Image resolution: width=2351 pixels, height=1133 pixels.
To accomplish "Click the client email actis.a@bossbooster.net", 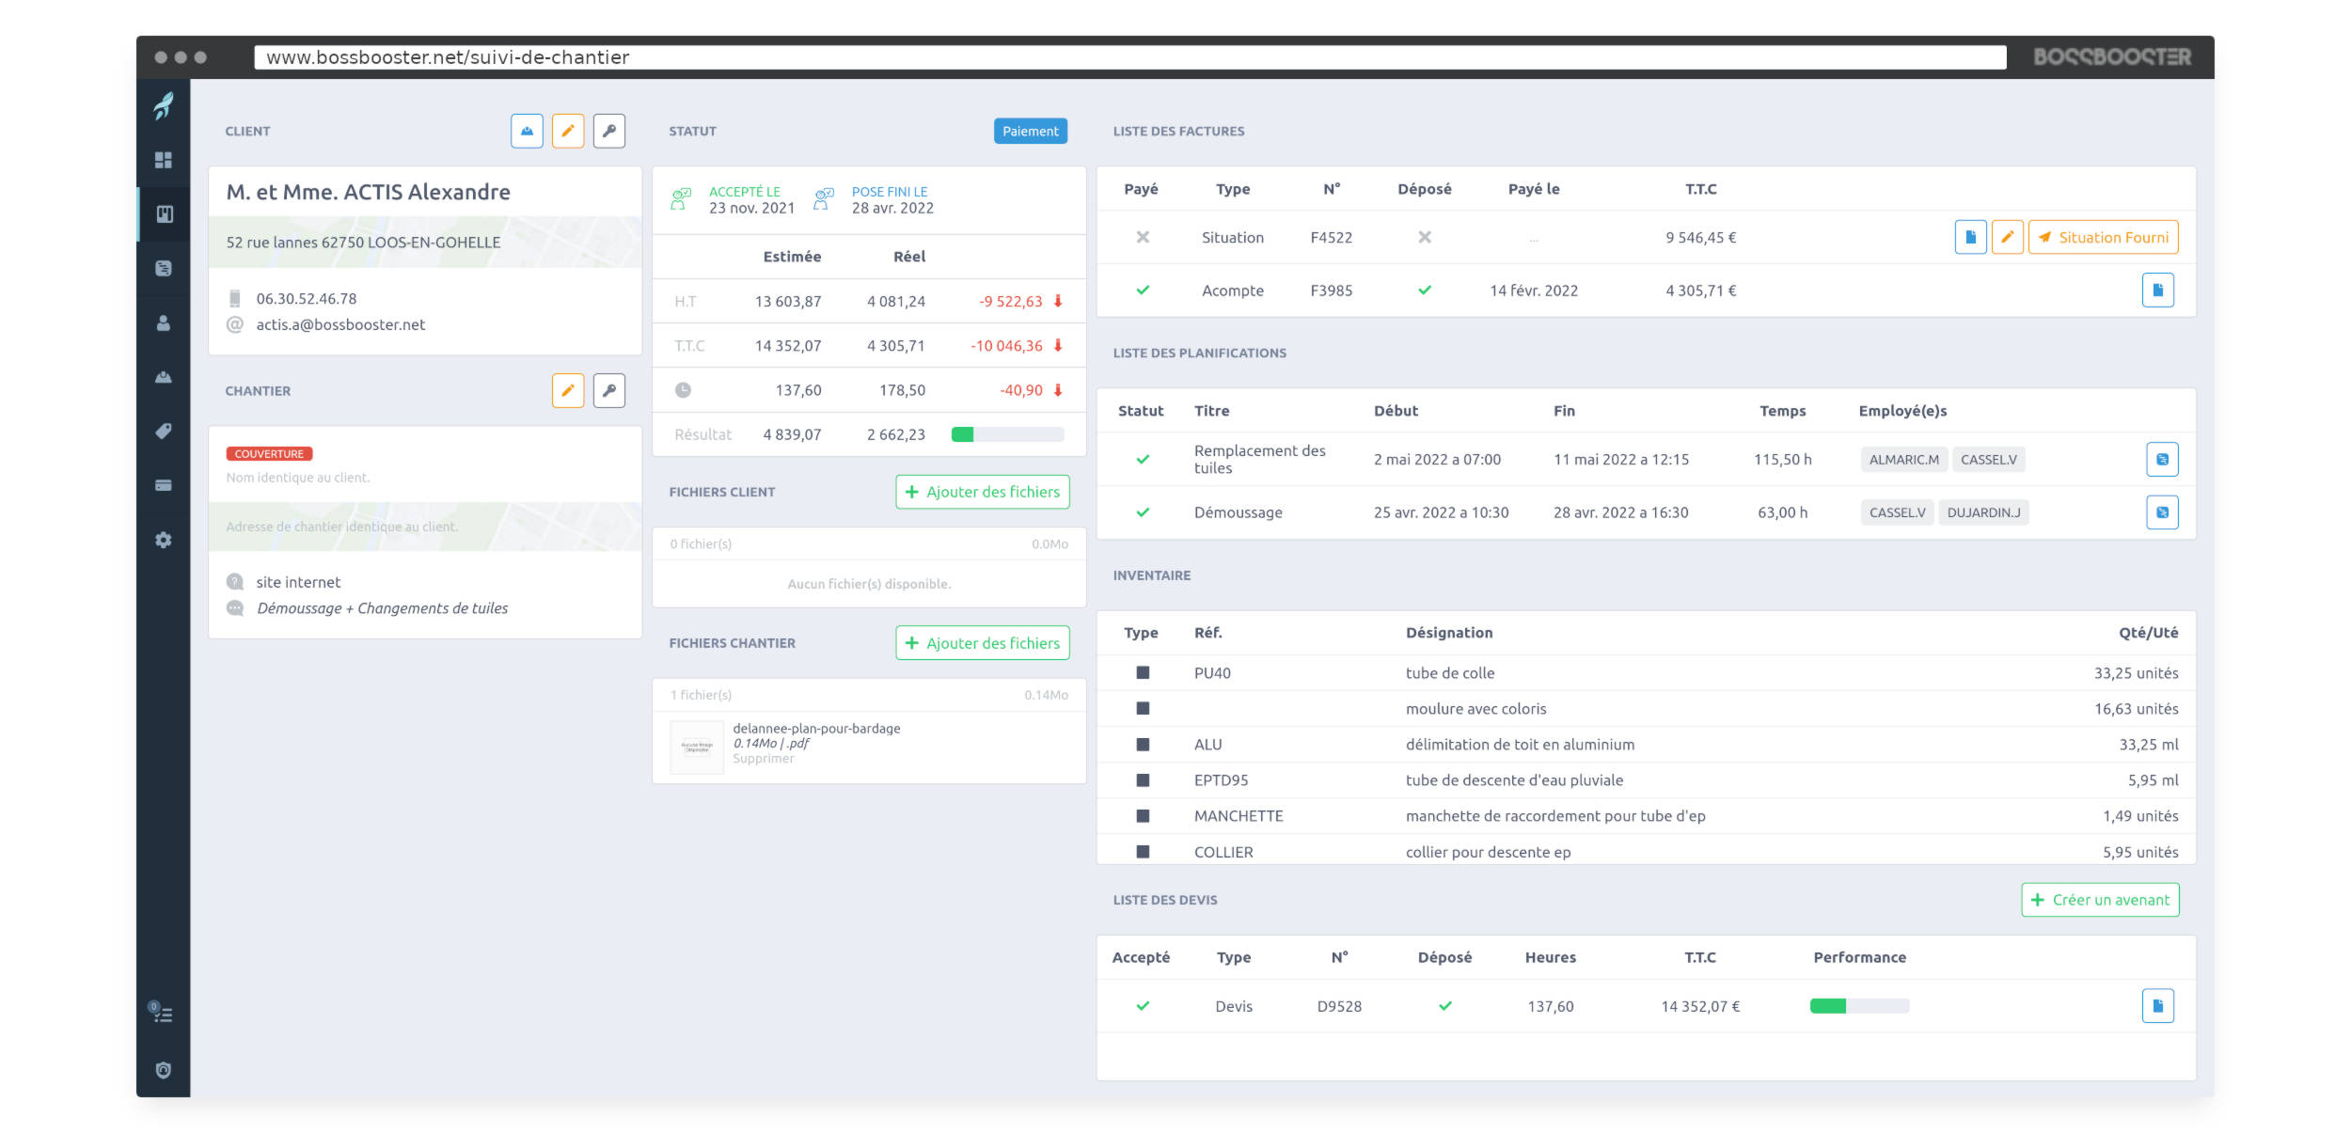I will (340, 324).
